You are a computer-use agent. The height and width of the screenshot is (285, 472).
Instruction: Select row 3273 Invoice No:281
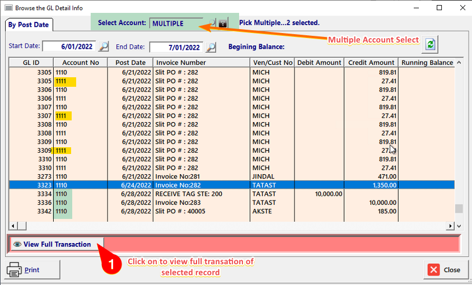[232, 176]
